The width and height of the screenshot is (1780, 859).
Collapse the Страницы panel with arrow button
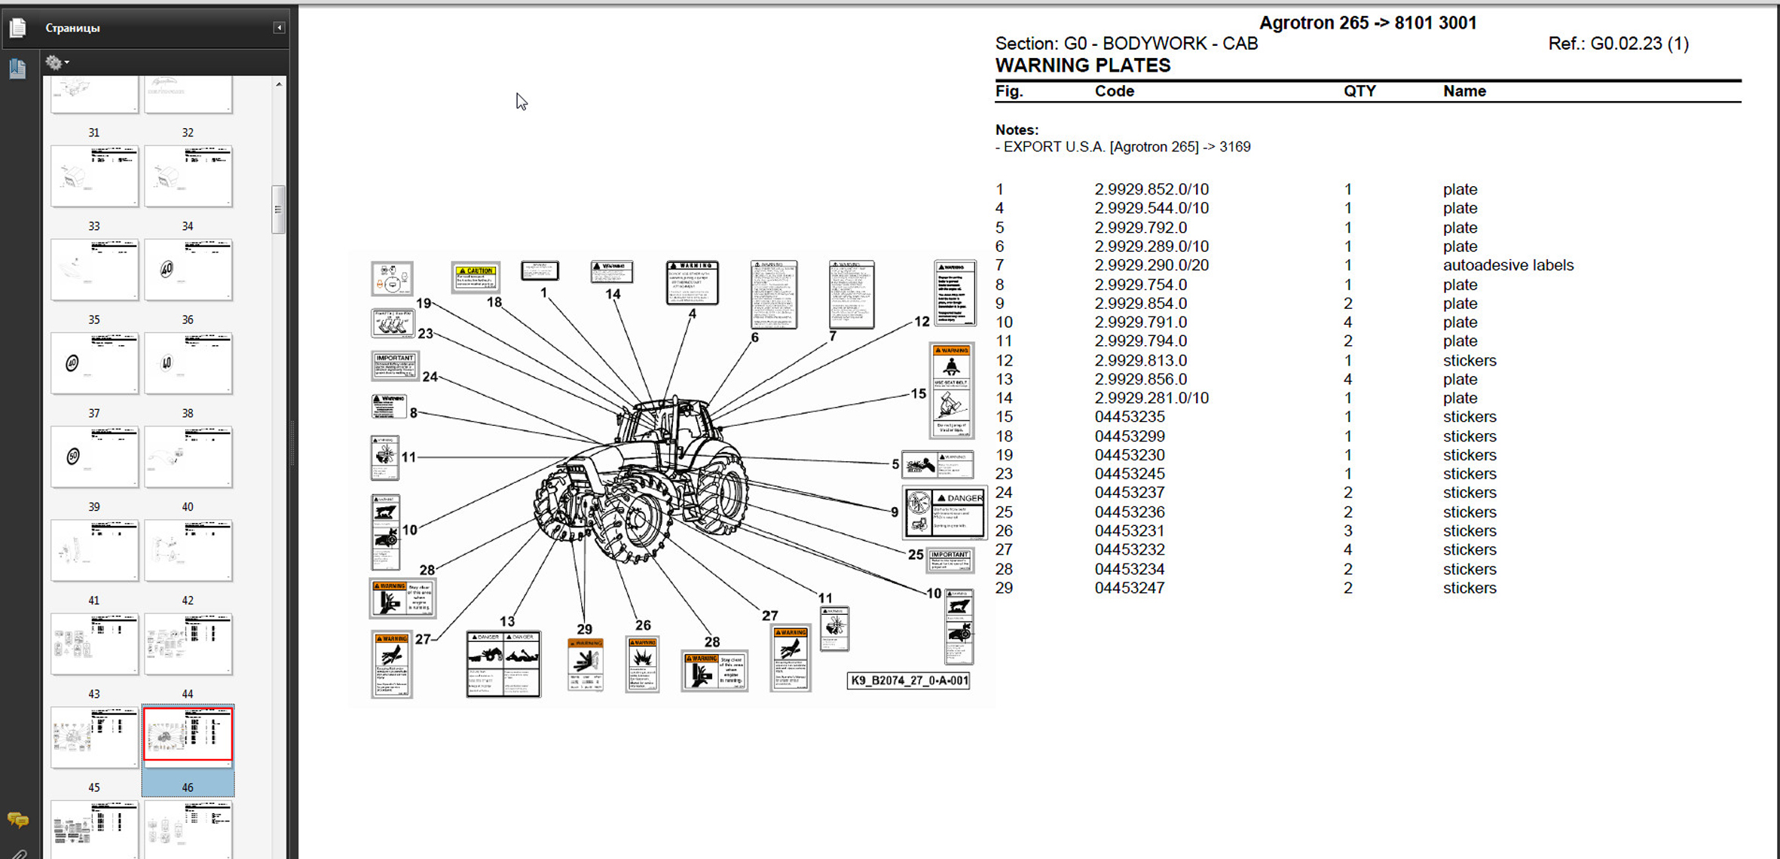point(279,28)
